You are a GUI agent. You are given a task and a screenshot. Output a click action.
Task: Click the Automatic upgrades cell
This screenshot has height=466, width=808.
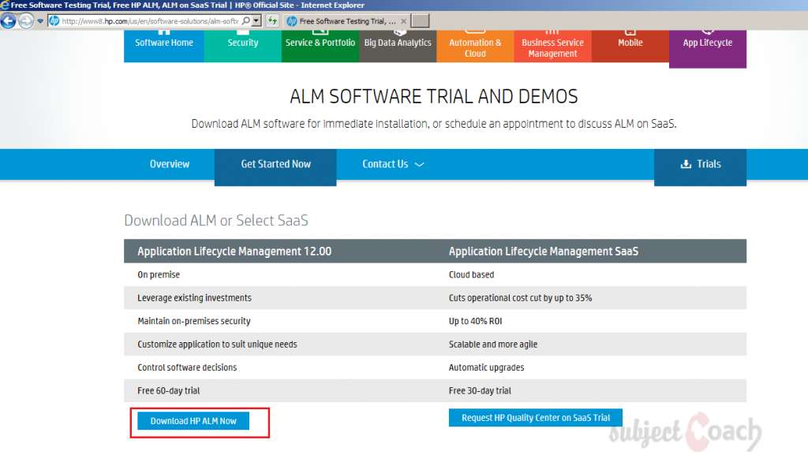(x=486, y=367)
